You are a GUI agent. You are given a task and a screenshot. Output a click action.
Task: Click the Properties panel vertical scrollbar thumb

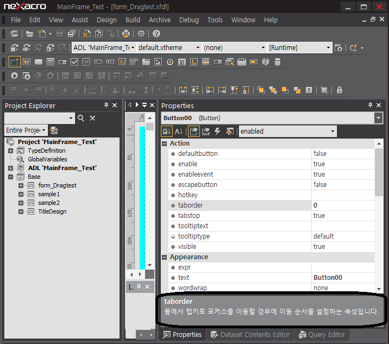pyautogui.click(x=379, y=172)
